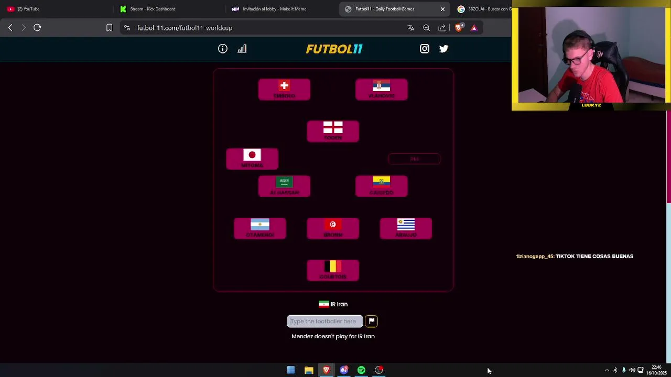671x377 pixels.
Task: Open the Futbol11 Instagram link
Action: (425, 49)
